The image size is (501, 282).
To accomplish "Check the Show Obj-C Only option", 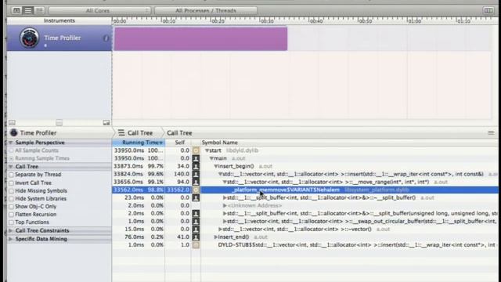I will [12, 207].
